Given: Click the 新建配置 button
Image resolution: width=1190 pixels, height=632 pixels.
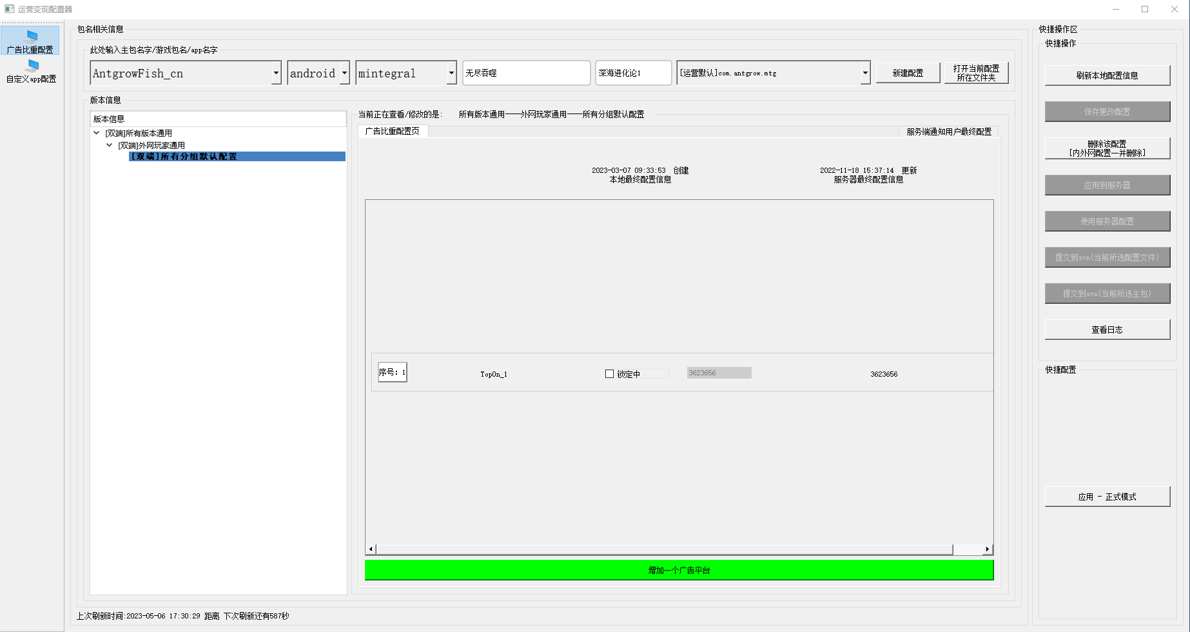Looking at the screenshot, I should (908, 73).
